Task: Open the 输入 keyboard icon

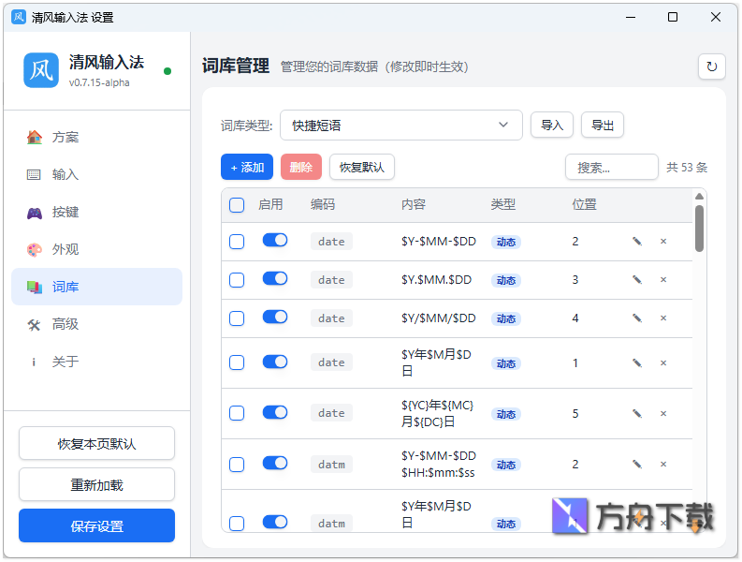Action: [34, 175]
